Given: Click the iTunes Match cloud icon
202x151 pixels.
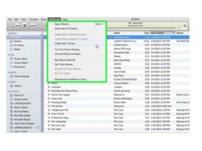Looking at the screenshot, I should click(x=12, y=63).
